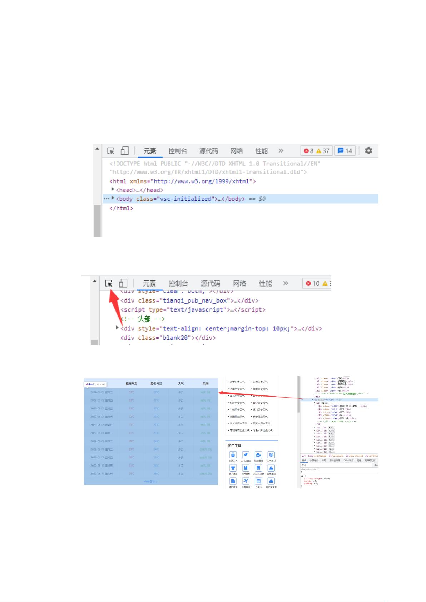Screen dimensions: 426x602
Task: Open the 计算样式 tab in styles pane
Action: 314,461
